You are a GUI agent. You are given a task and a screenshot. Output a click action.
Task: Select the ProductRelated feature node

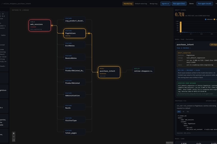point(75,82)
